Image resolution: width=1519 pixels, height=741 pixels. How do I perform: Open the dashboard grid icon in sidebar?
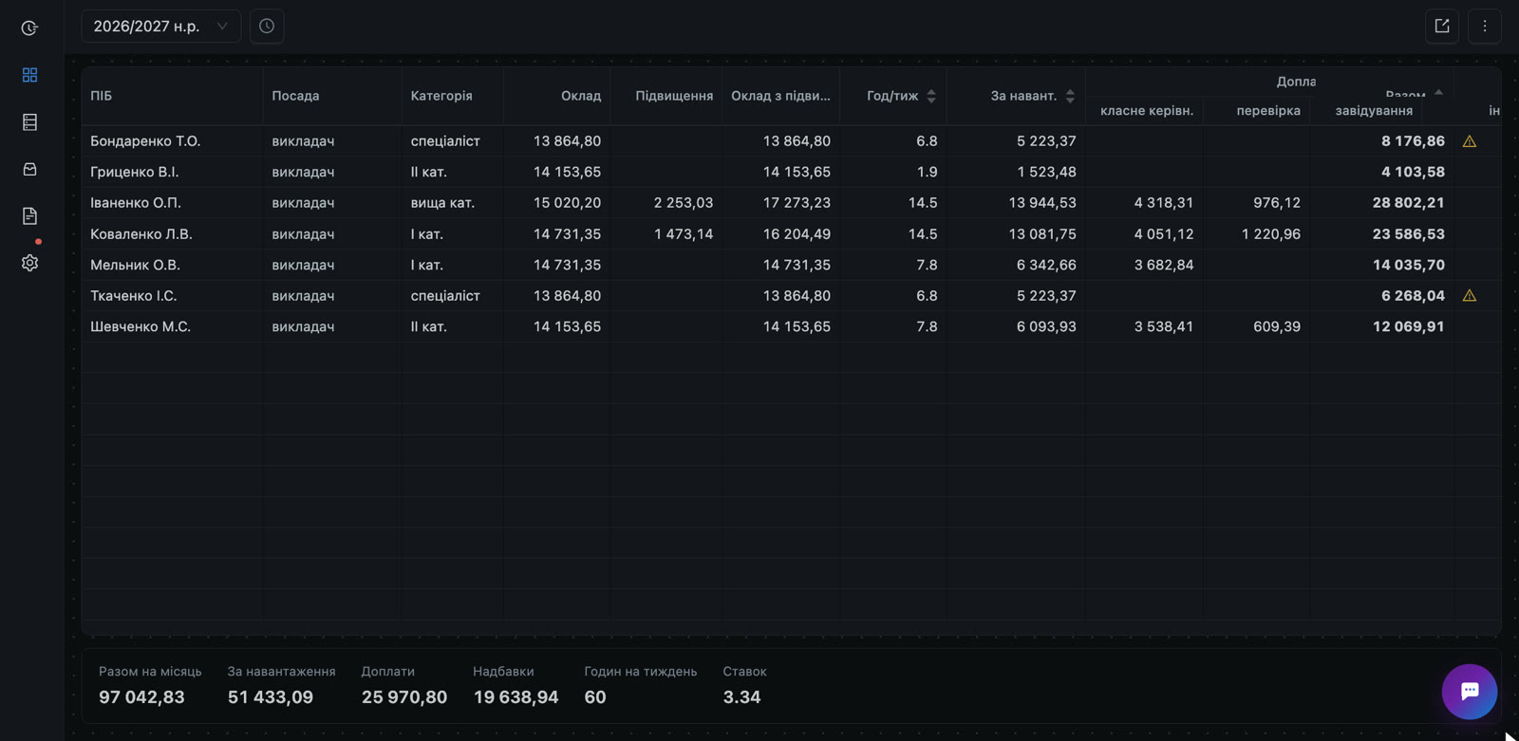click(29, 75)
